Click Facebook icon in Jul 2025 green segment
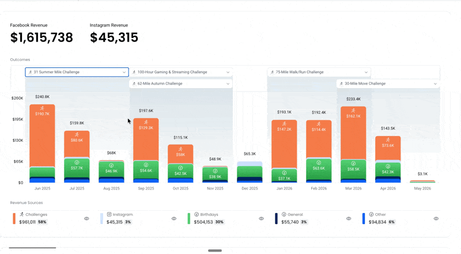 click(77, 162)
